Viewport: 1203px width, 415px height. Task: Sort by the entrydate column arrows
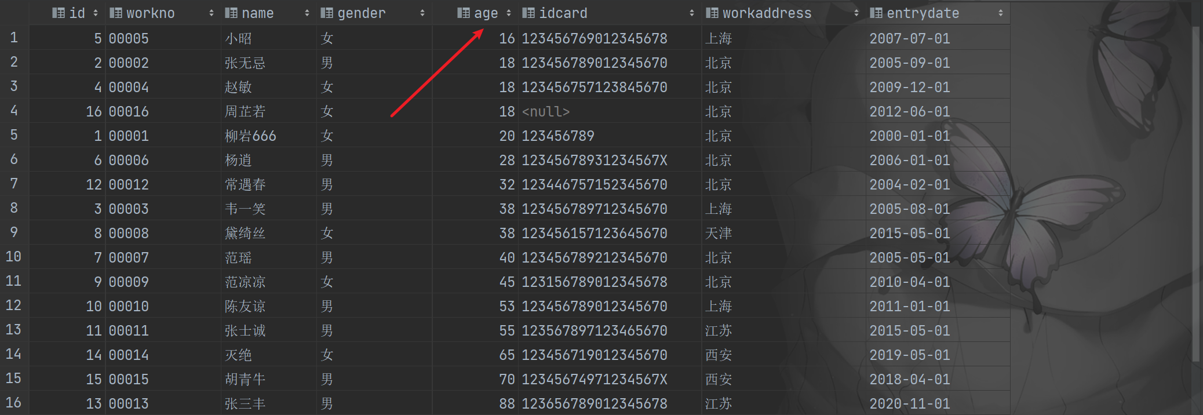[1001, 13]
